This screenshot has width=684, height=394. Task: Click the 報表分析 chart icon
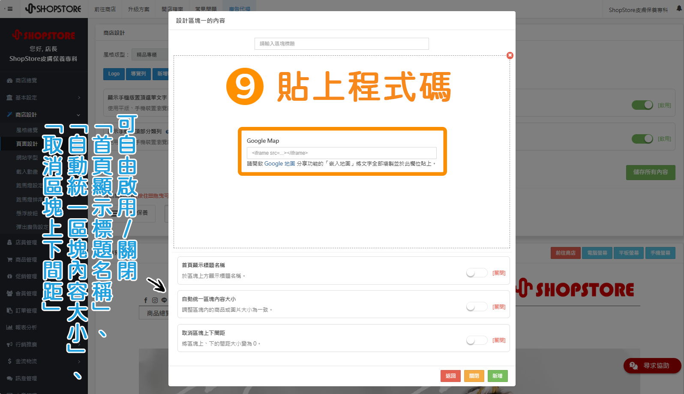[9, 327]
